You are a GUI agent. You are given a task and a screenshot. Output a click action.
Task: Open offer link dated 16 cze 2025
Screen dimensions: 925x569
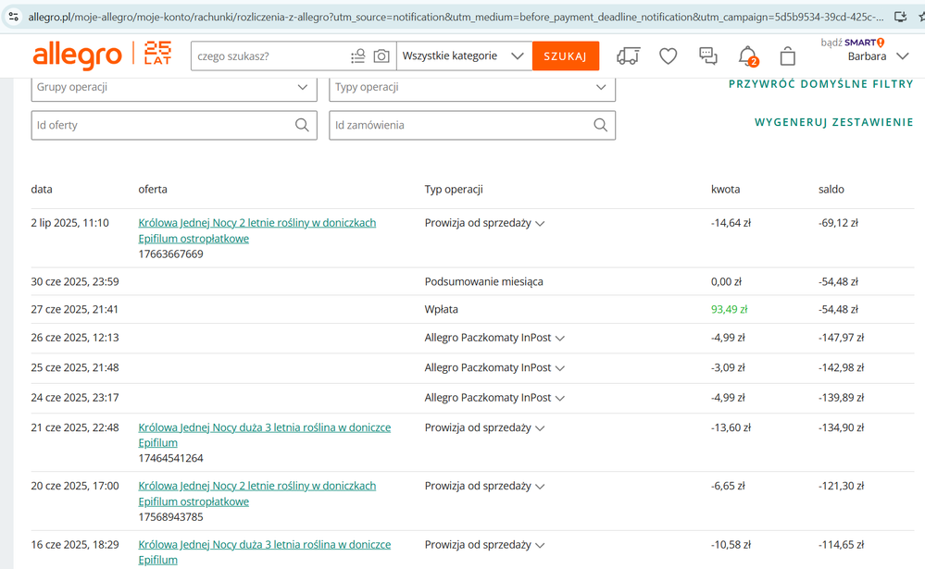pos(264,552)
